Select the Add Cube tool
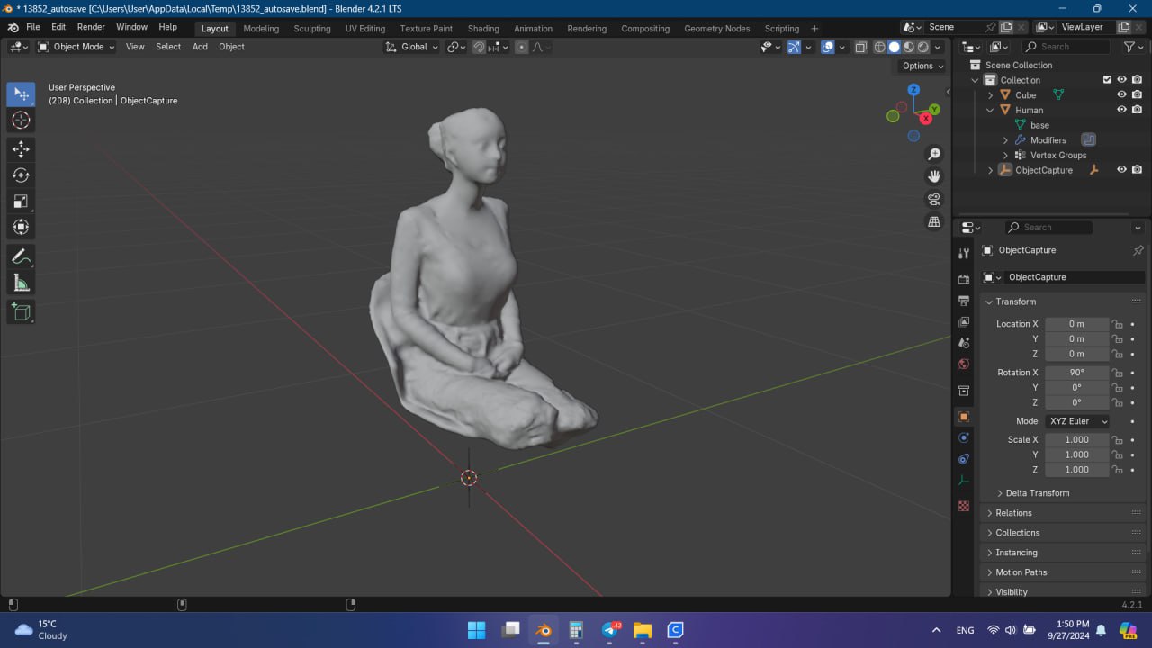 (x=21, y=312)
